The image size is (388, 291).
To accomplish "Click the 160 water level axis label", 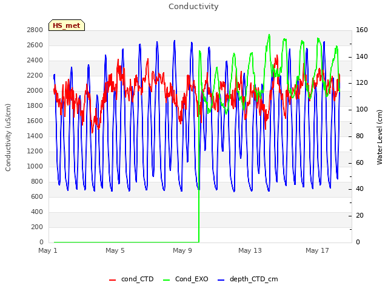I will 362,30.
